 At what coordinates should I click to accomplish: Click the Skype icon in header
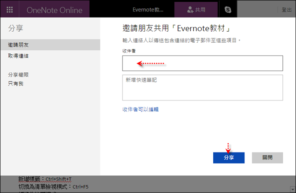point(228,10)
